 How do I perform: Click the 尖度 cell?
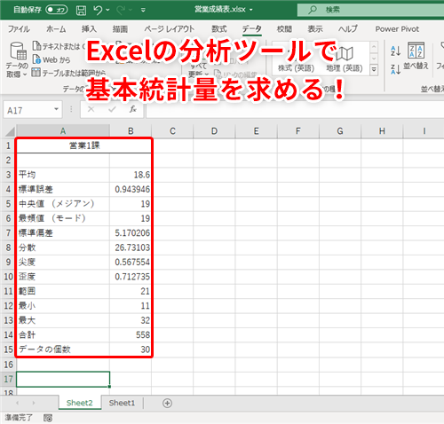coord(63,262)
